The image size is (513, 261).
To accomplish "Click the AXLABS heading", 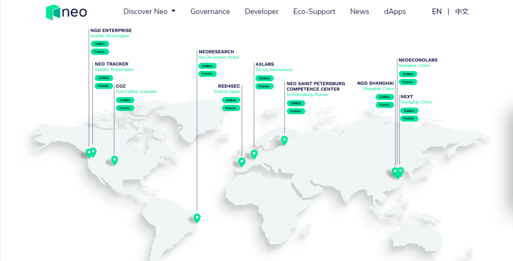I will tap(265, 65).
